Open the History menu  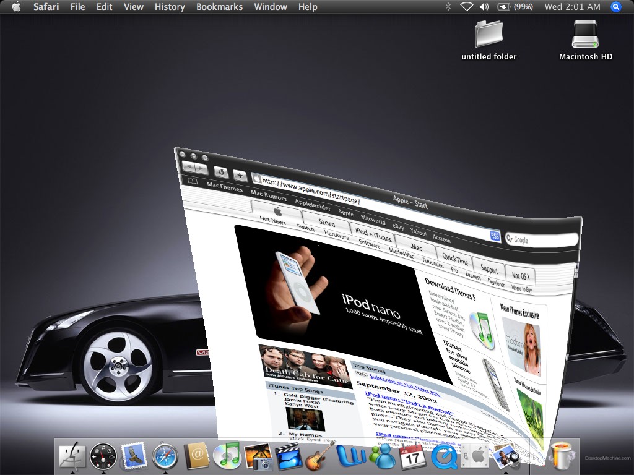click(x=170, y=7)
